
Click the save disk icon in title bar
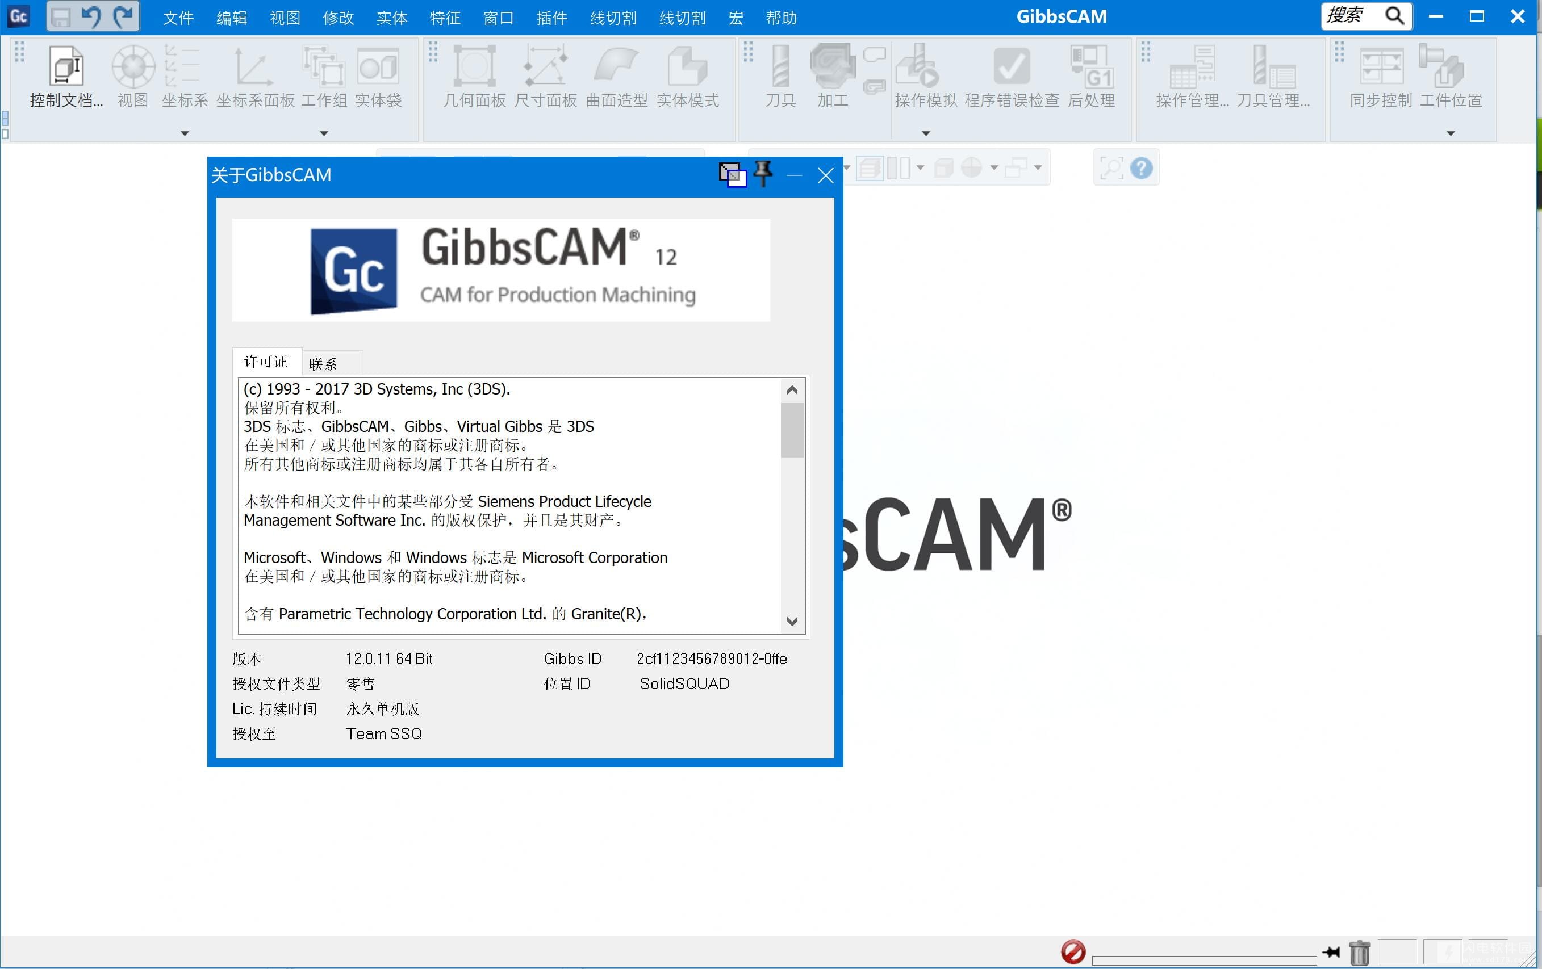pyautogui.click(x=61, y=16)
